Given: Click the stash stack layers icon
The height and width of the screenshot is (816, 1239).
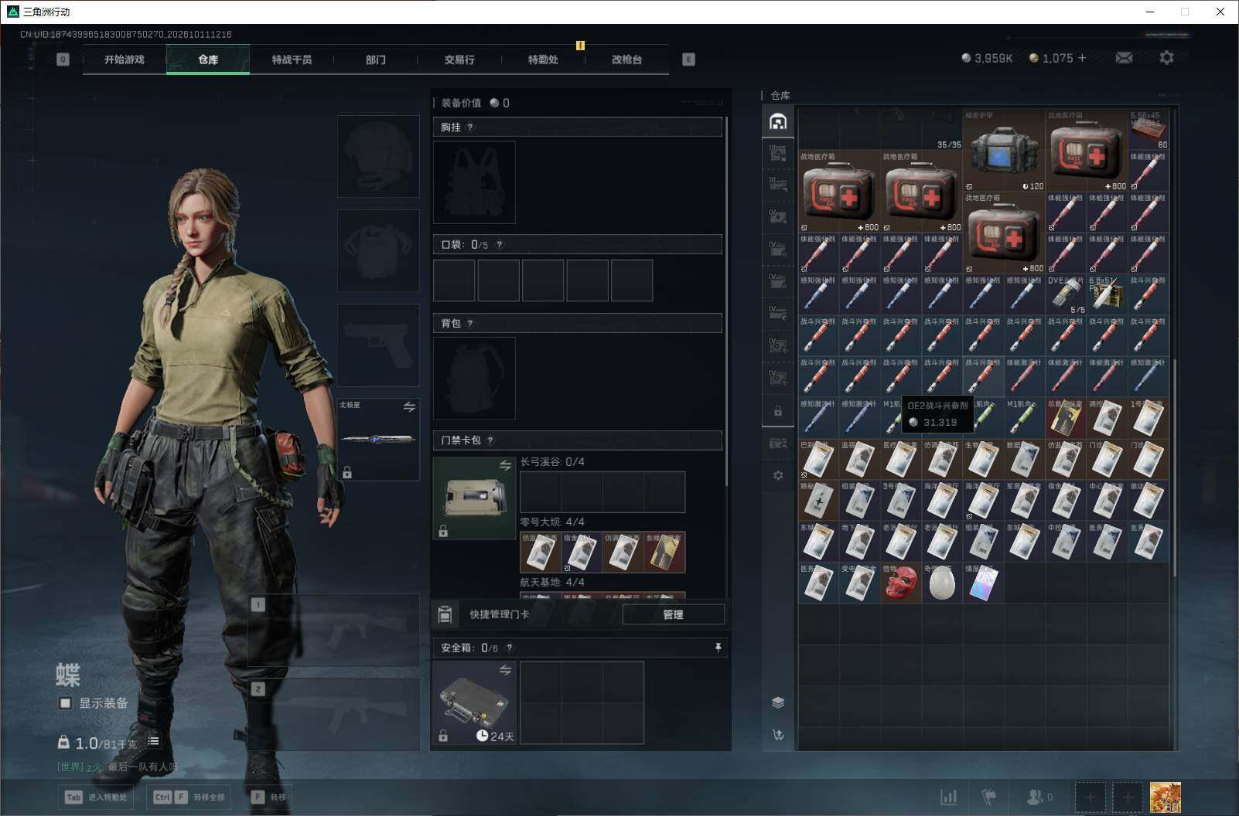Looking at the screenshot, I should click(778, 702).
